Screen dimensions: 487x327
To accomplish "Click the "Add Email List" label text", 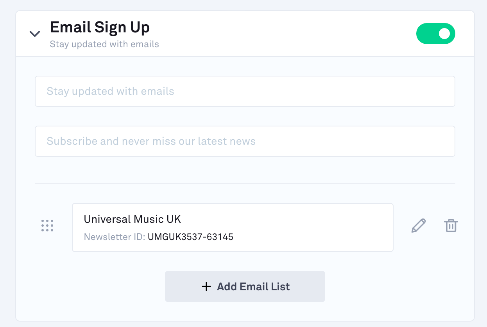I will (253, 287).
